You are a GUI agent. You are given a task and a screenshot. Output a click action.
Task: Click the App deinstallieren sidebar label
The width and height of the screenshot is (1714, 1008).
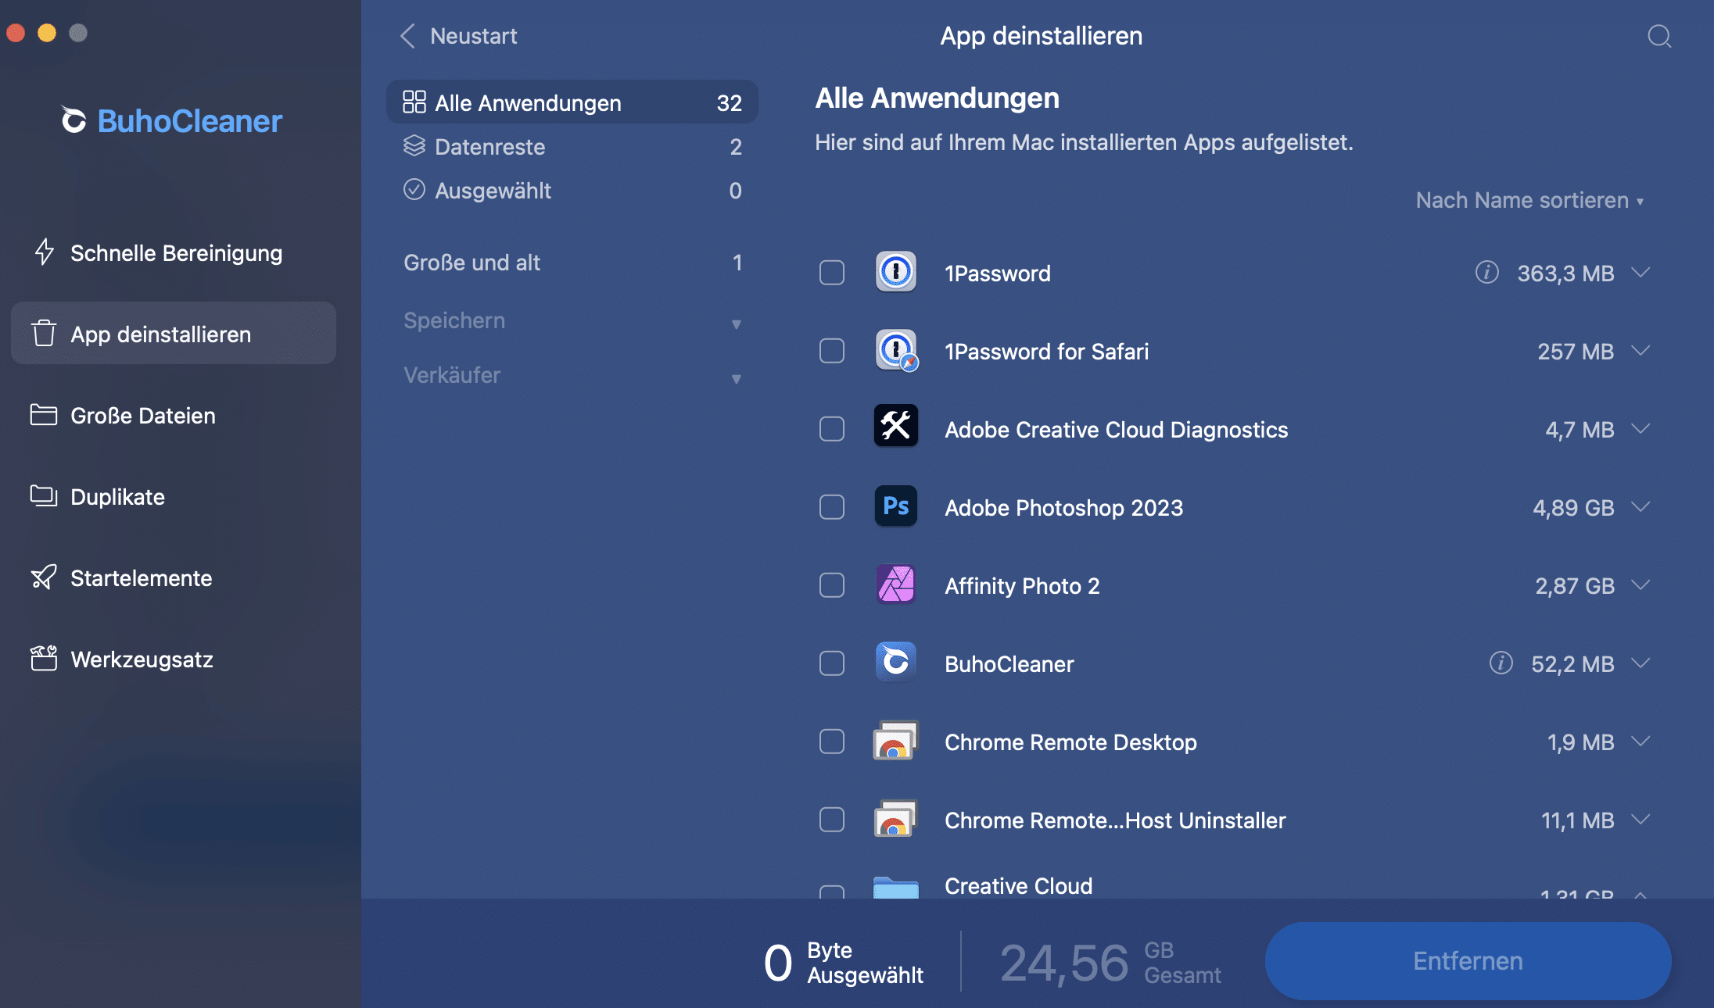click(x=161, y=334)
